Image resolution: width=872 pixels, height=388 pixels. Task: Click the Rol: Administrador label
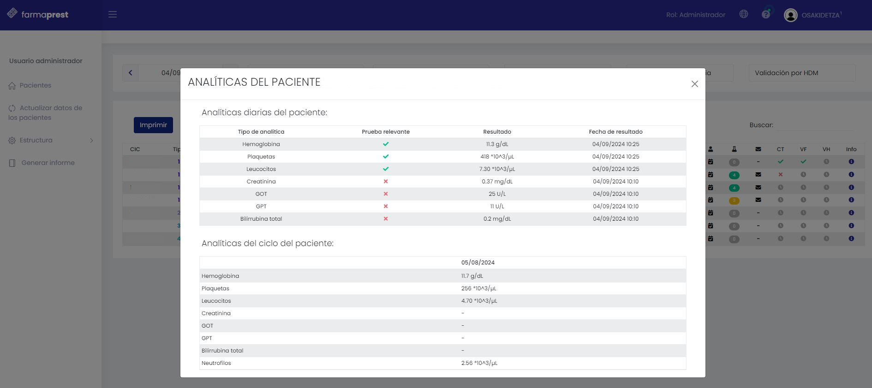coord(696,15)
